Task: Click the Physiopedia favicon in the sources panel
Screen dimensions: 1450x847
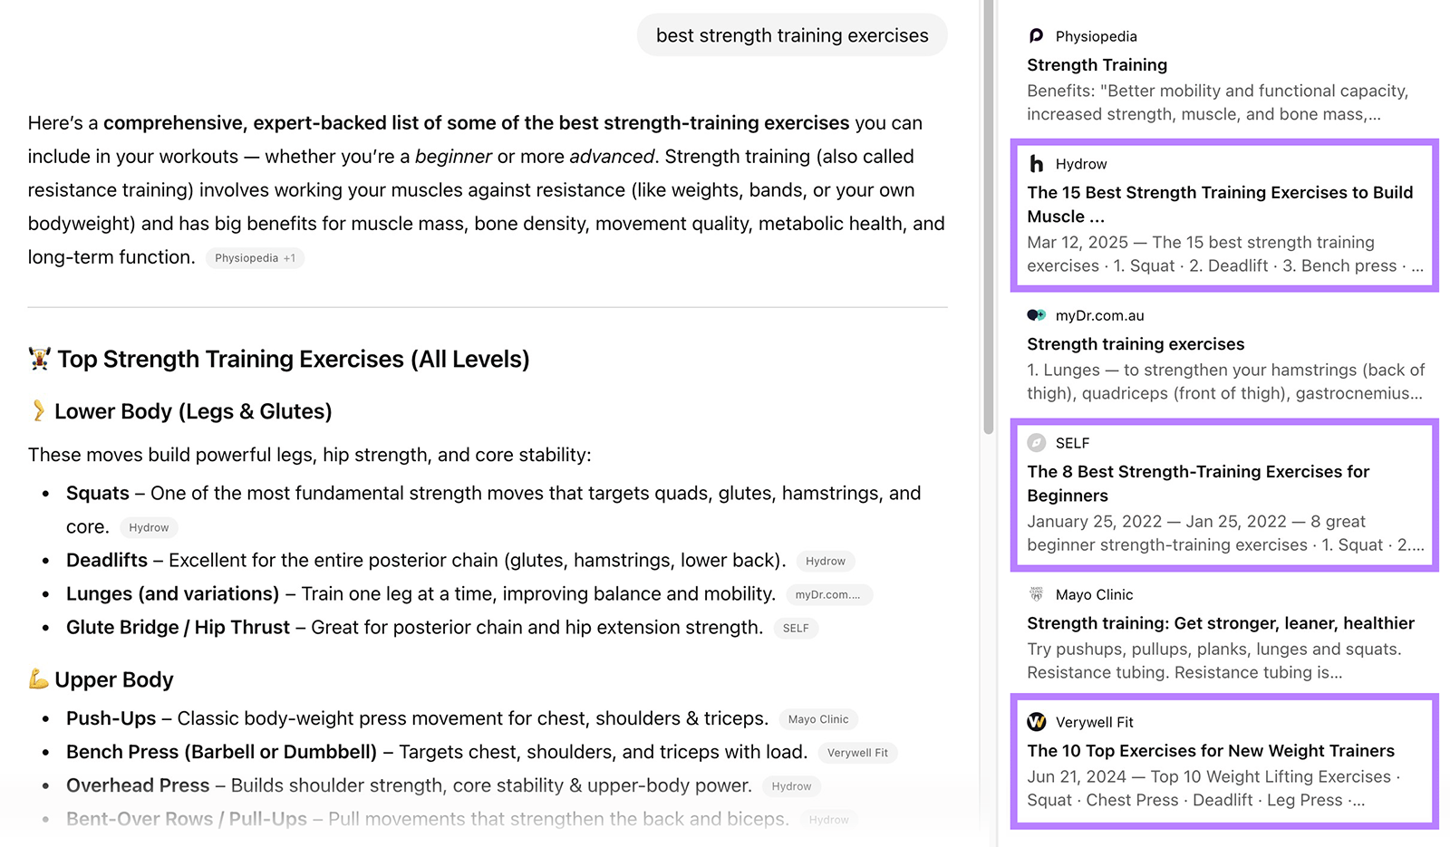Action: pos(1034,35)
